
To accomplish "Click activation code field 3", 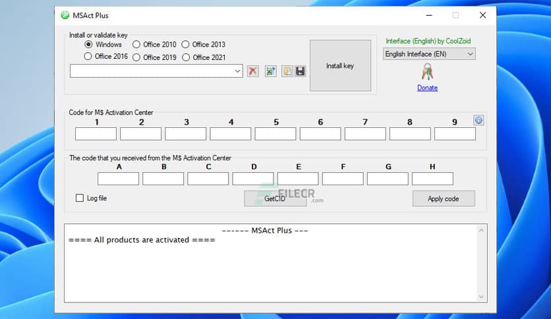I will [186, 134].
